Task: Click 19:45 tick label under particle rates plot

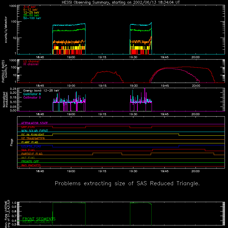Action: click(x=165, y=86)
